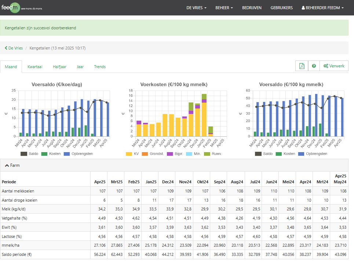354x261 pixels.
Task: Select the Halfjaar tab
Action: 59,67
